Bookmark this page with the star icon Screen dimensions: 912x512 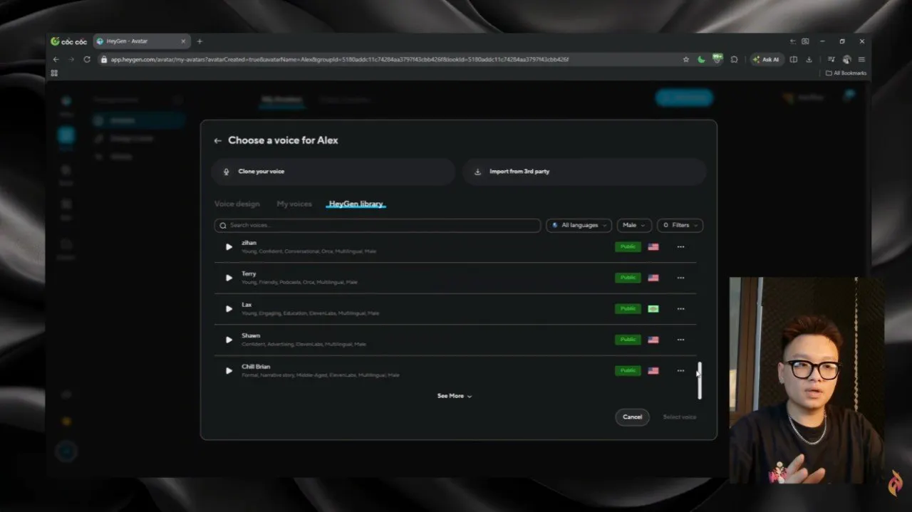(x=686, y=60)
